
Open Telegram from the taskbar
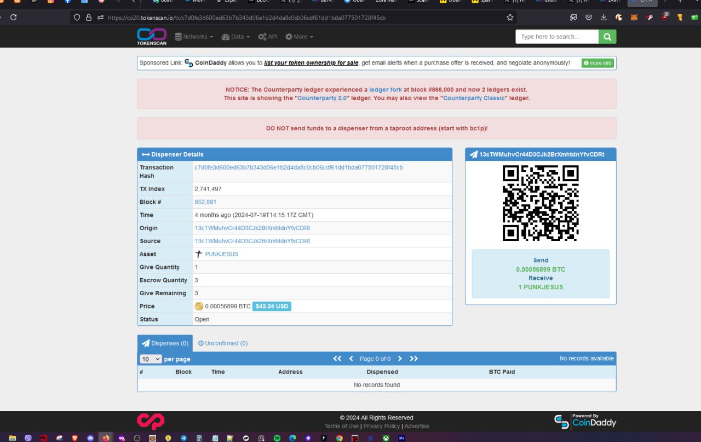(x=183, y=438)
